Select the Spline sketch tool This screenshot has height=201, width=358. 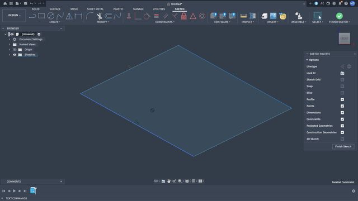tap(60, 16)
